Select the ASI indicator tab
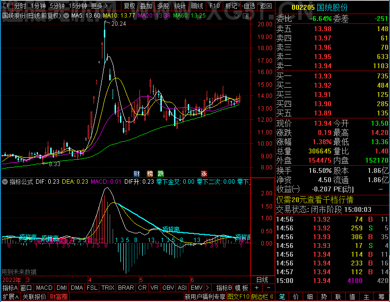 click(182, 288)
